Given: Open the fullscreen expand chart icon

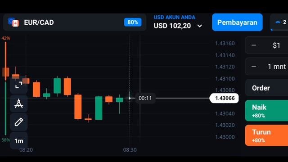Looking at the screenshot, I should pos(18,85).
